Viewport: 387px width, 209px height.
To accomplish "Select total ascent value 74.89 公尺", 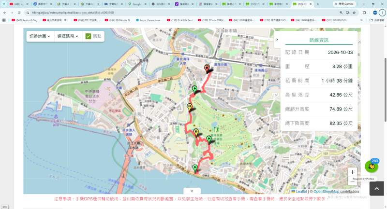I will (x=341, y=109).
